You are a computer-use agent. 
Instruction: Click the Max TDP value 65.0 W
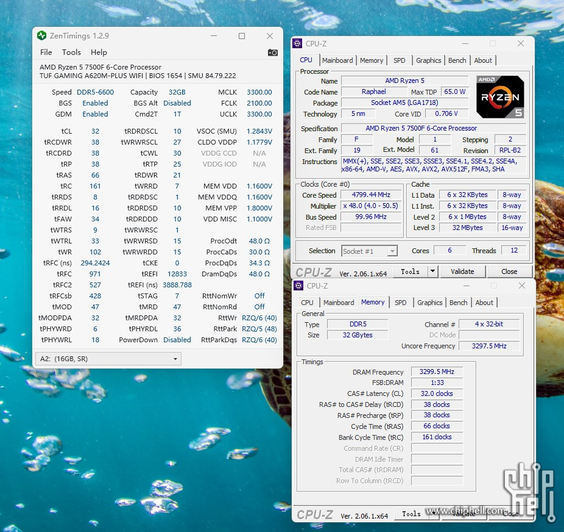(454, 92)
